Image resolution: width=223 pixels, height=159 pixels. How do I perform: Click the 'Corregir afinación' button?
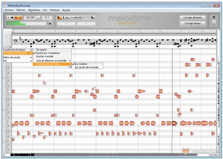[x=193, y=17]
